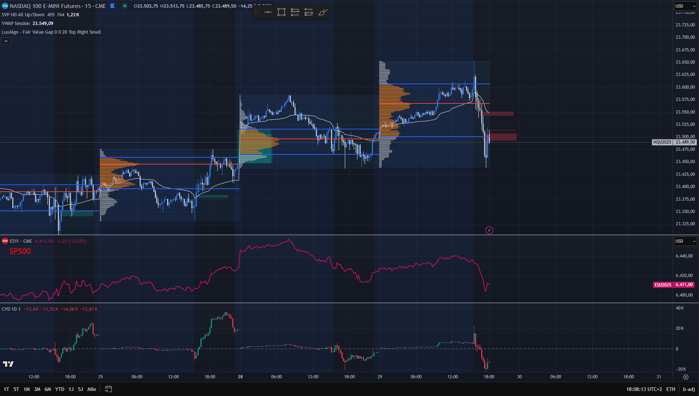Click the blue flag icon next to CME
Image resolution: width=699 pixels, height=396 pixels.
pos(112,6)
